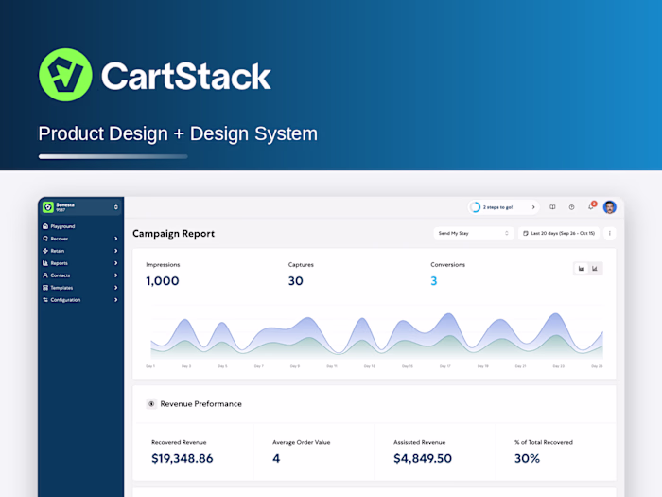Click the chevron in 2 steps to go

[x=533, y=207]
